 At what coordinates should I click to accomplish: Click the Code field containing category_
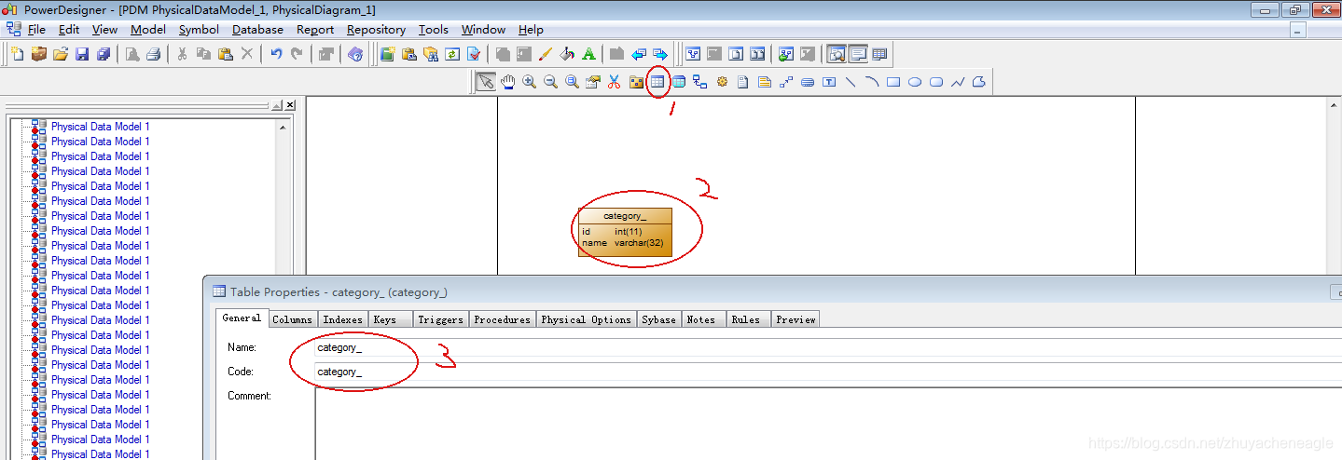[x=828, y=372]
